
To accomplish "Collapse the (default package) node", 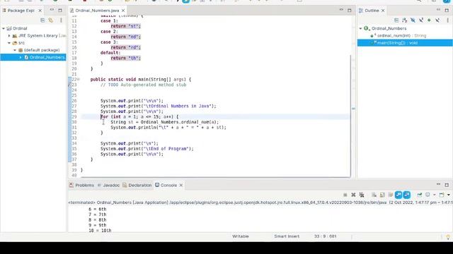I will click(15, 50).
